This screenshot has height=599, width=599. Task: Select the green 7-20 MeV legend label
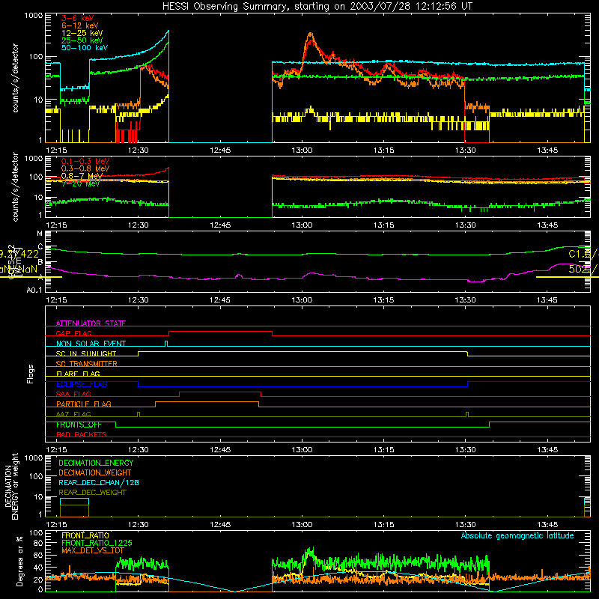(80, 183)
